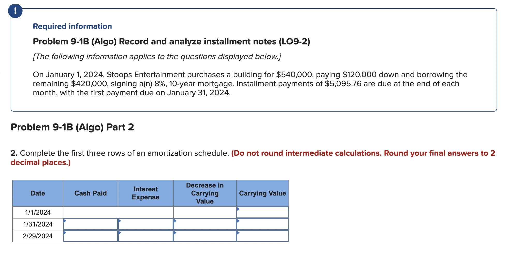Click the Interest Expense column header
Screen dimensions: 509x273
tap(146, 193)
